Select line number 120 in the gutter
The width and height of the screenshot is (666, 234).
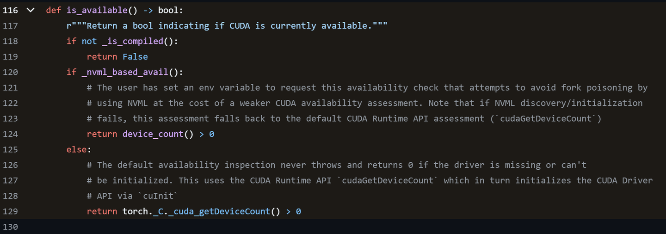click(10, 72)
